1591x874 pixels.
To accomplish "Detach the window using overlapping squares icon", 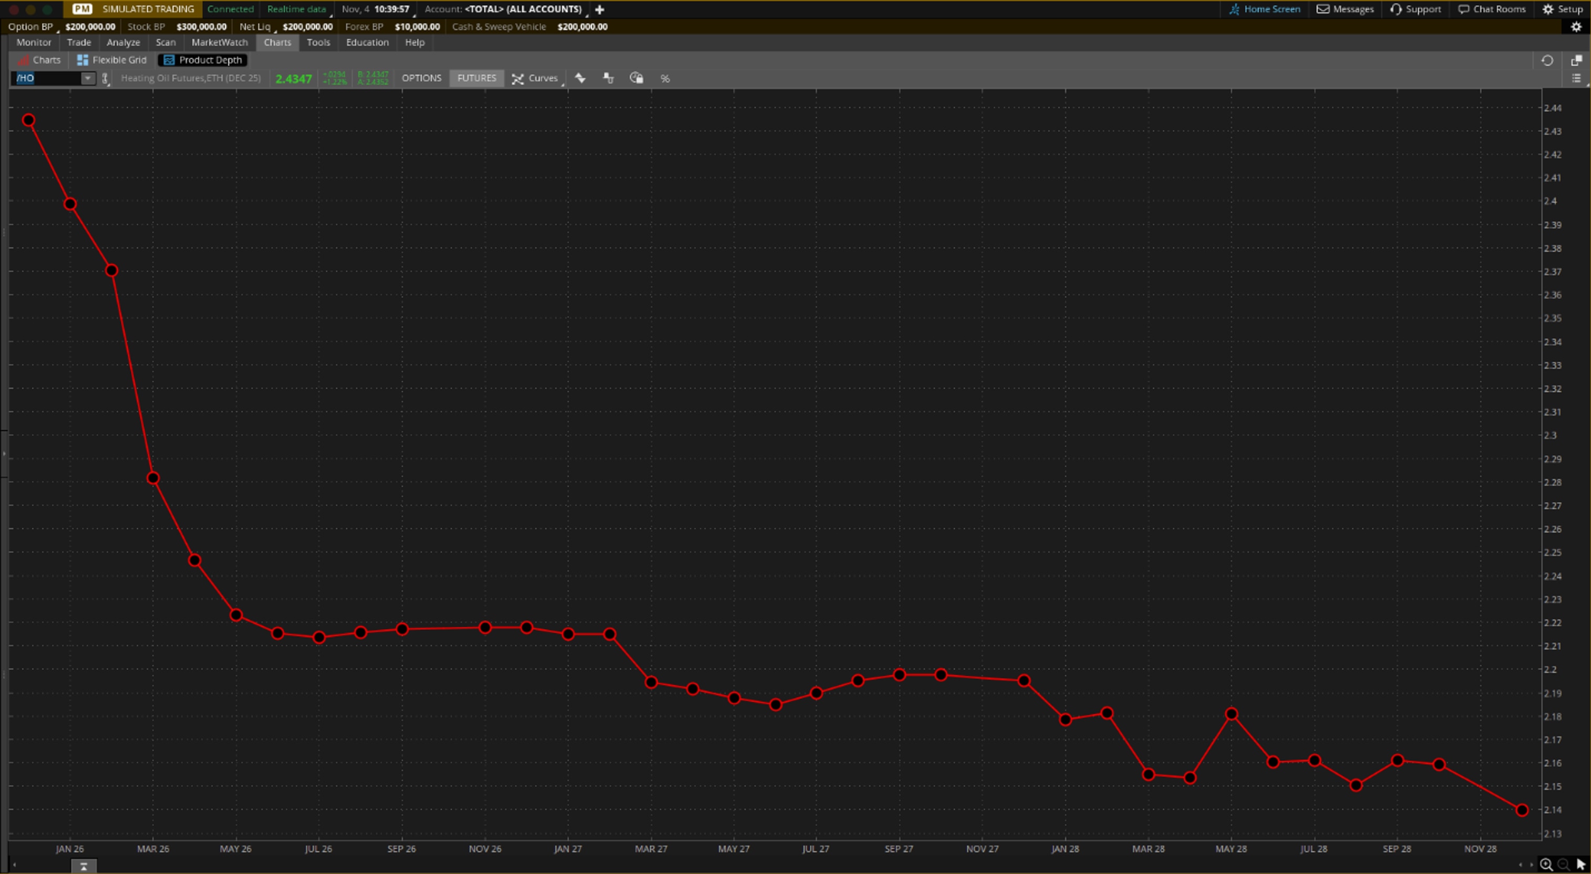I will click(1576, 60).
